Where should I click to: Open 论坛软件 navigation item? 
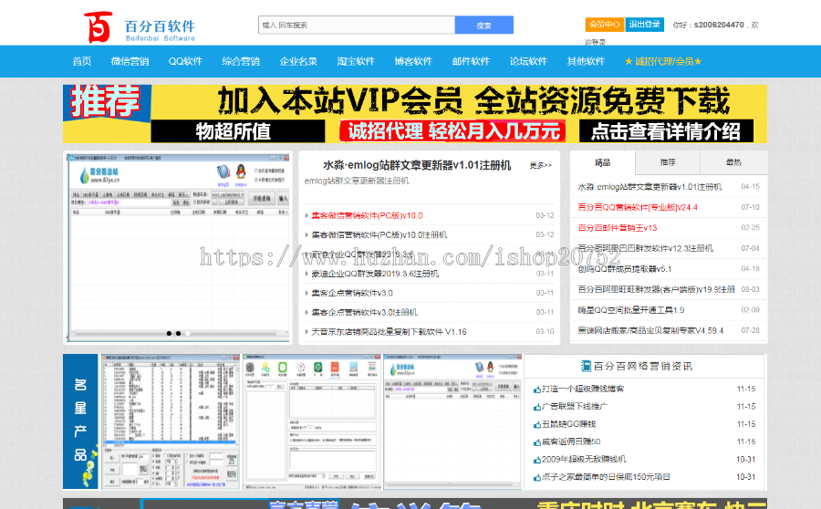coord(529,61)
